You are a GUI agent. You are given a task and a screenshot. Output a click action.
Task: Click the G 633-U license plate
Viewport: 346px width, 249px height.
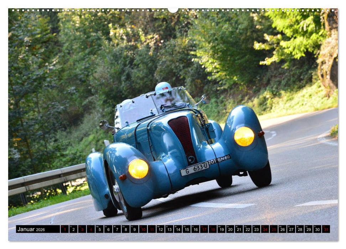coord(195,168)
